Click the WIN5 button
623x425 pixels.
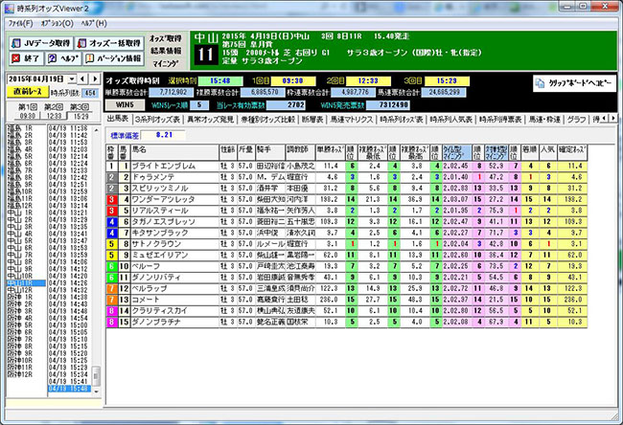tap(121, 103)
